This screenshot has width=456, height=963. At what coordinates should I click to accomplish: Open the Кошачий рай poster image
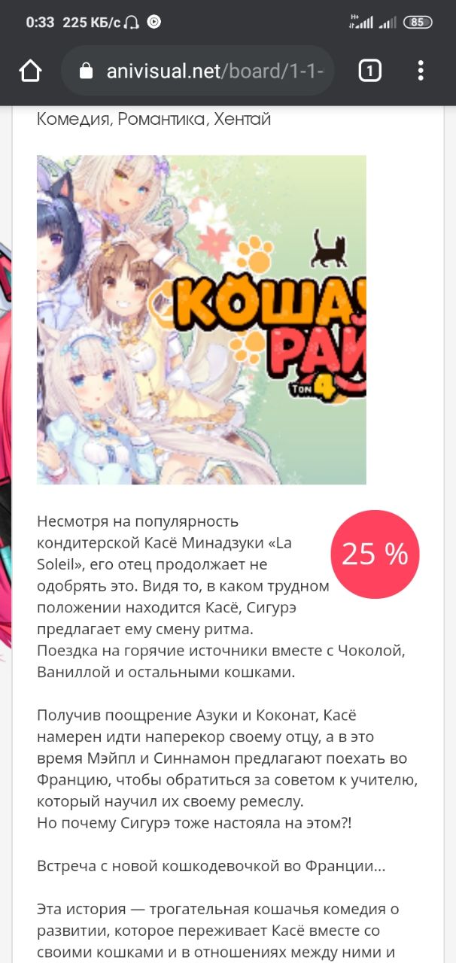click(202, 320)
